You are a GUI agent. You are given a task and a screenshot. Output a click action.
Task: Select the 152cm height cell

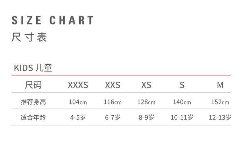220,102
